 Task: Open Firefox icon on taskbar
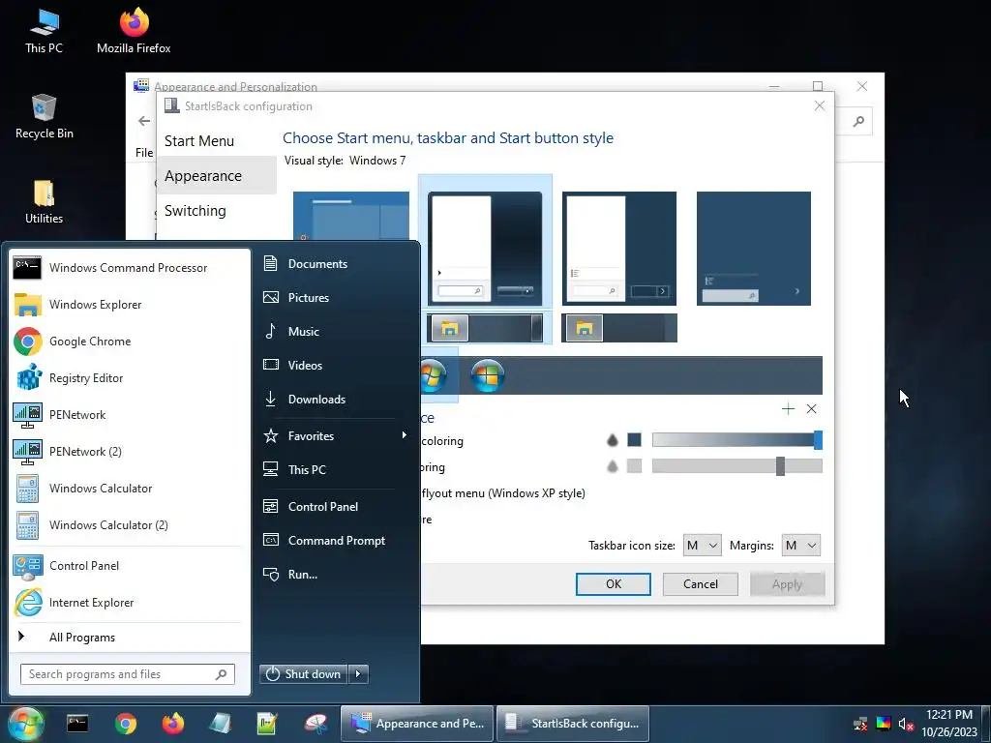click(172, 724)
